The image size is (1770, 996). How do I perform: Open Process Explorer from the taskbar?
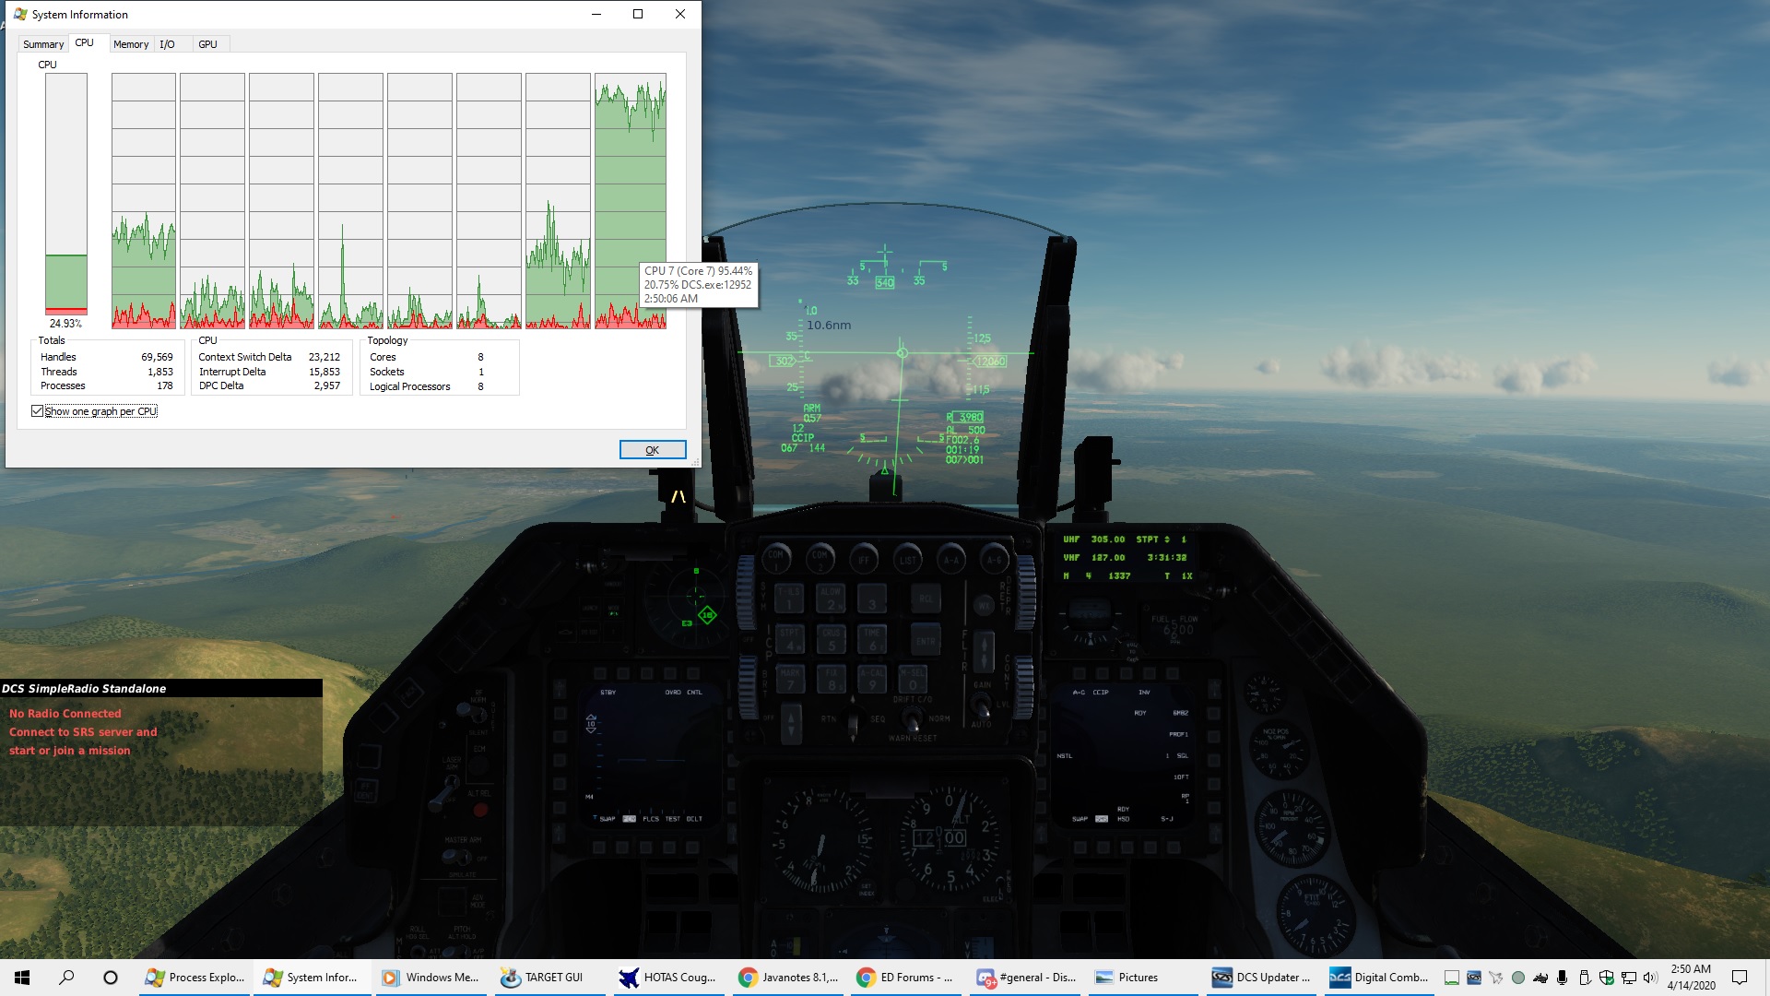point(195,978)
